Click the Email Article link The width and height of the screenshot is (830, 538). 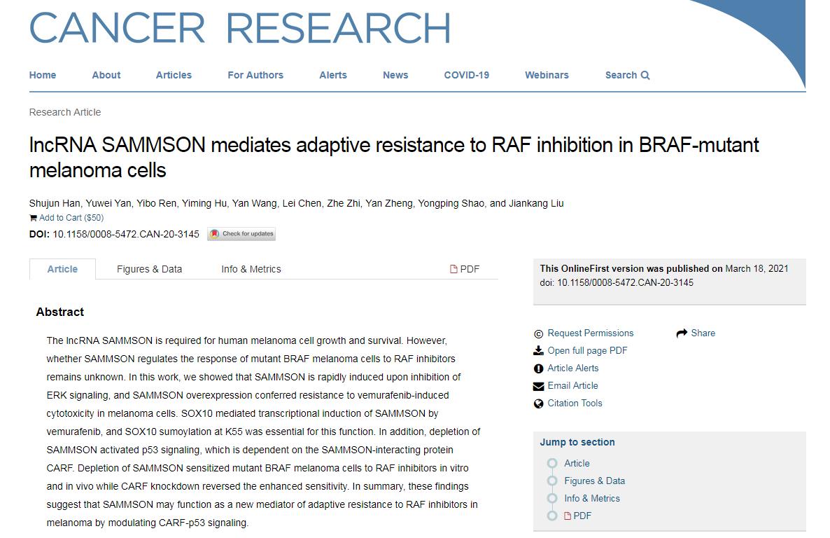click(x=572, y=386)
